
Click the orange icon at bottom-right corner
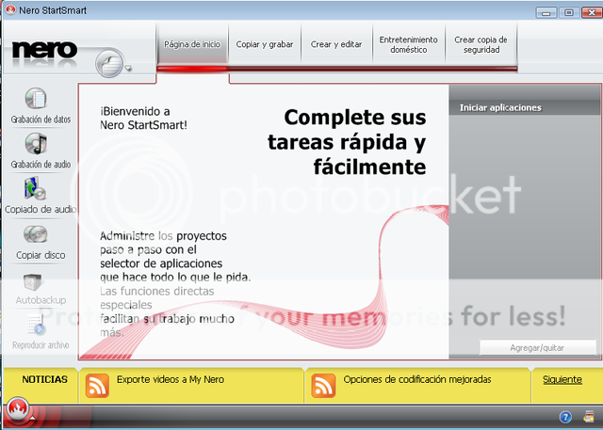point(589,416)
